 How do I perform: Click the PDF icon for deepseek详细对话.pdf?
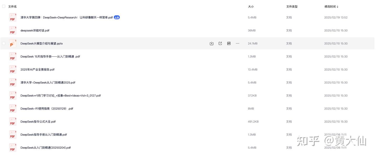(13, 30)
